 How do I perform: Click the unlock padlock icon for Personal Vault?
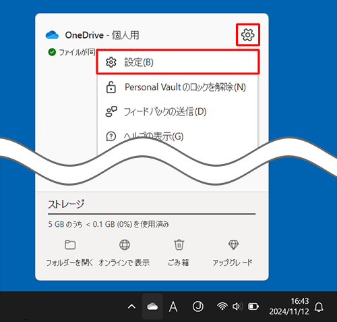click(x=111, y=87)
